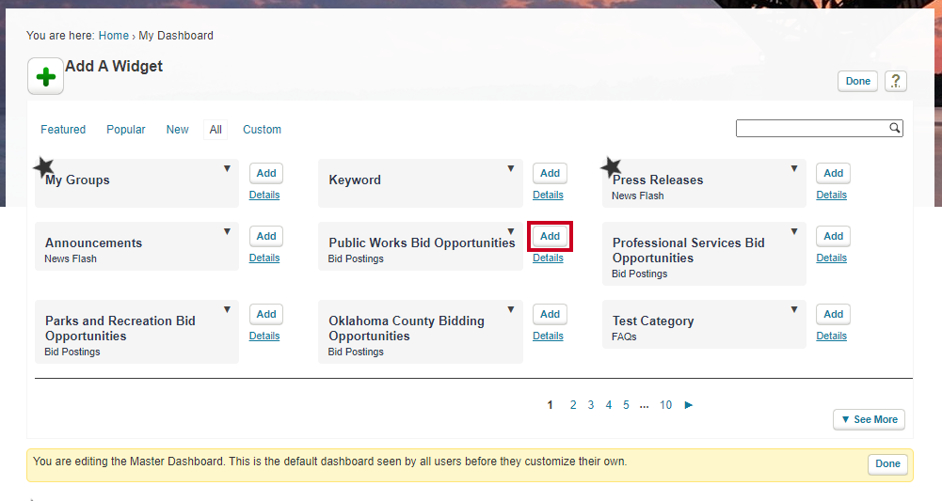Add Public Works Bid Opportunities widget

(550, 236)
